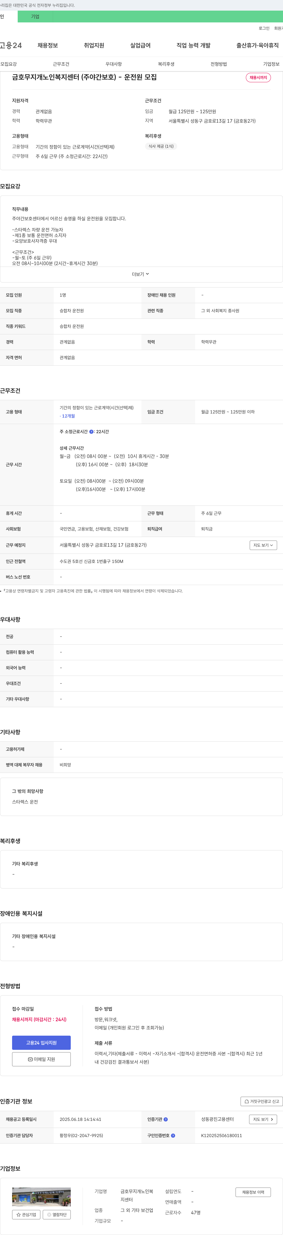The image size is (283, 1235).
Task: Open 출산휴가·육아휴직 menu
Action: [257, 45]
